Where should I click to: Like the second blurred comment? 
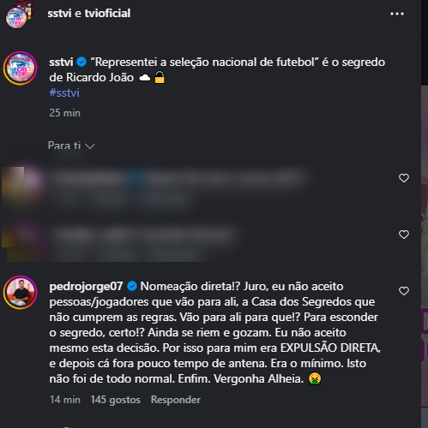pos(404,235)
